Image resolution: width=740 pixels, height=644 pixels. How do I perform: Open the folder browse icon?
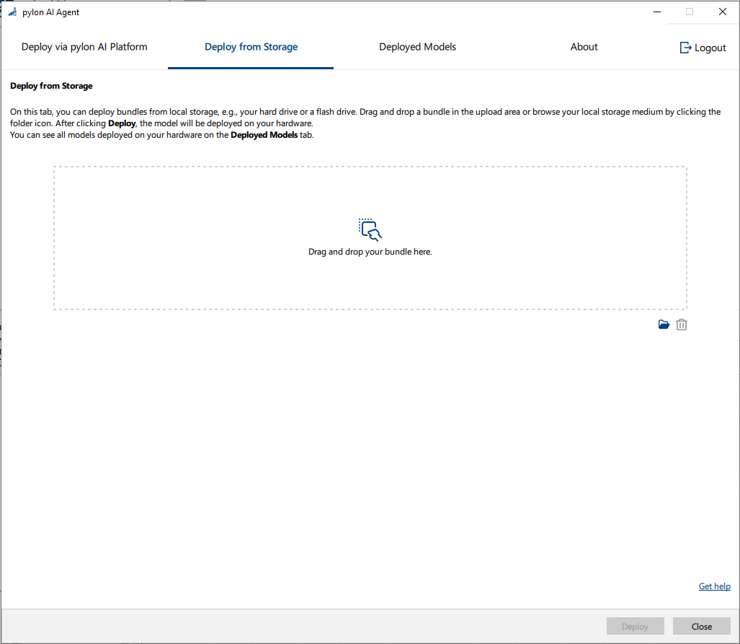point(664,325)
